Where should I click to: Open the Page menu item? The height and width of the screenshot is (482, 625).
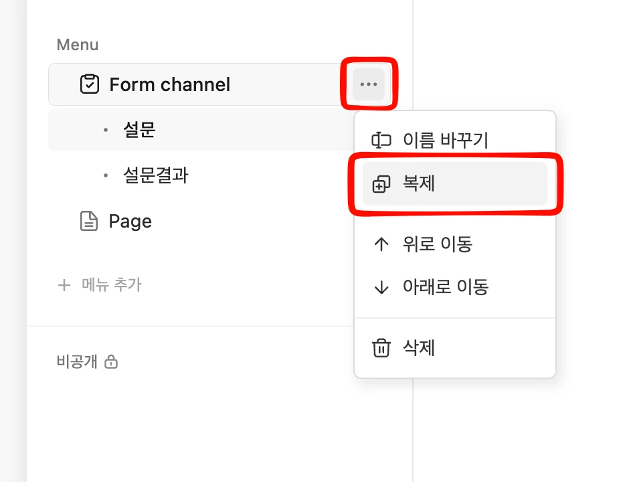point(130,221)
